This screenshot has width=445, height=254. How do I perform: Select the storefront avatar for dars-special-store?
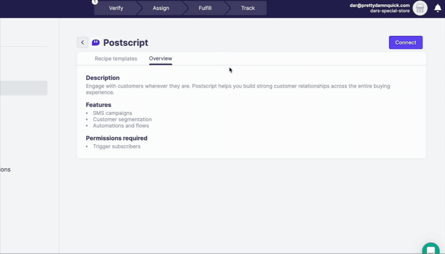[x=420, y=8]
